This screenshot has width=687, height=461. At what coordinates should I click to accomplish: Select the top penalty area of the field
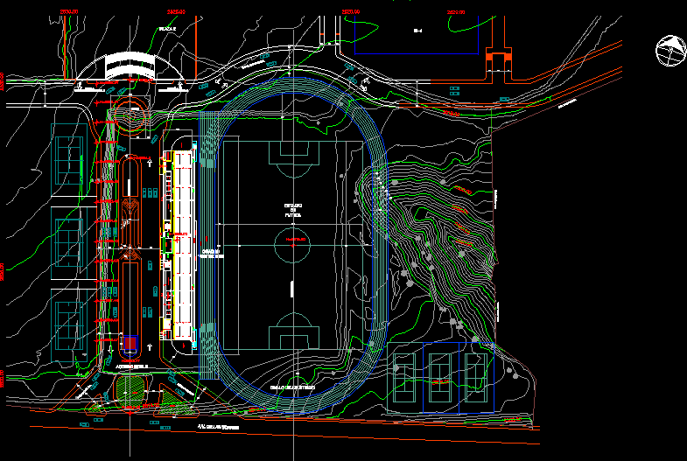[292, 158]
